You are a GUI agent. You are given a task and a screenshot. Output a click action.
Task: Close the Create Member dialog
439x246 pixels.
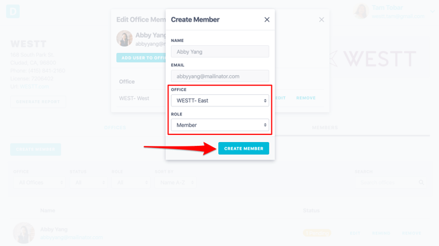267,20
